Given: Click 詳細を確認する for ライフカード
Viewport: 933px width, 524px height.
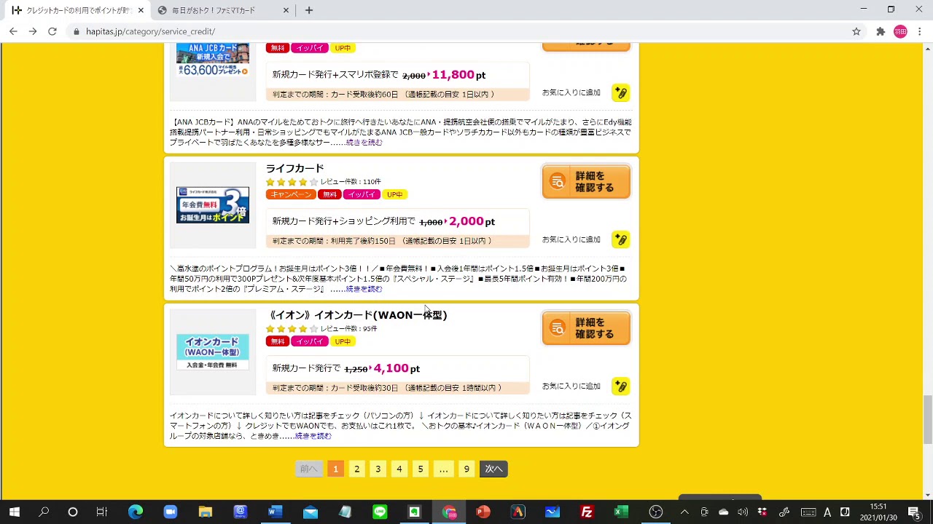Looking at the screenshot, I should coord(586,182).
